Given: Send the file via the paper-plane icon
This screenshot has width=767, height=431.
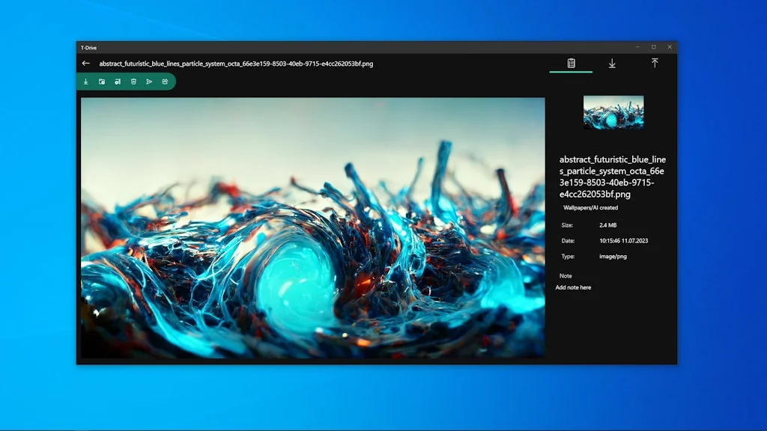Looking at the screenshot, I should (x=149, y=82).
